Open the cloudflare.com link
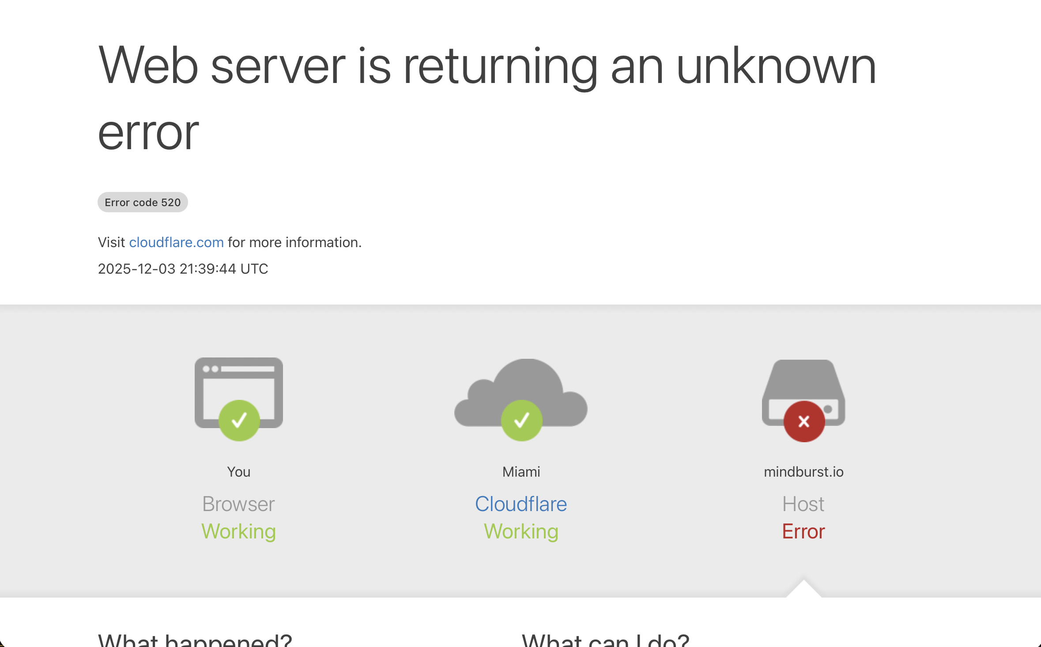Viewport: 1041px width, 647px height. click(x=176, y=242)
